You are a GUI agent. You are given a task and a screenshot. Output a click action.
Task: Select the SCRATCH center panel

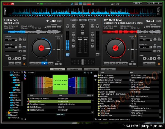92,20
